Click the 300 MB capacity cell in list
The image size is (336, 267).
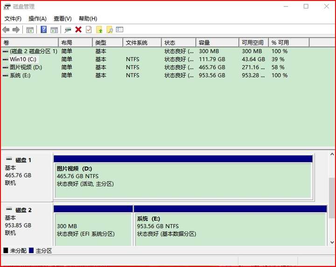coord(209,51)
